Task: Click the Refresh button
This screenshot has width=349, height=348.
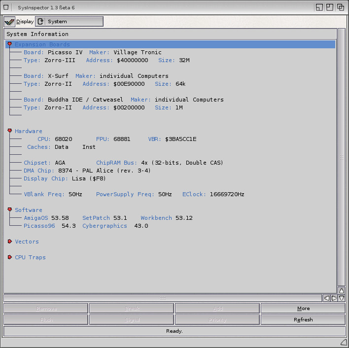Action: pyautogui.click(x=303, y=320)
